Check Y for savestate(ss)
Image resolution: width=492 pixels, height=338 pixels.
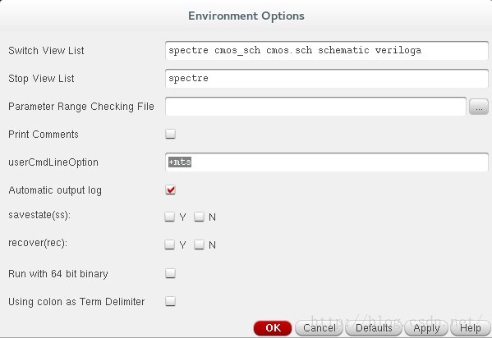pos(170,217)
